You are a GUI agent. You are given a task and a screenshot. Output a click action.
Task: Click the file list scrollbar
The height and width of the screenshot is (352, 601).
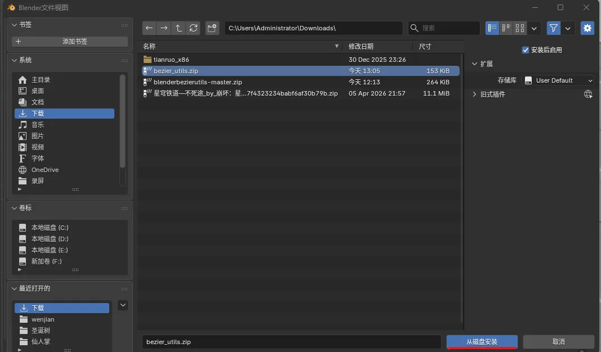(x=461, y=187)
